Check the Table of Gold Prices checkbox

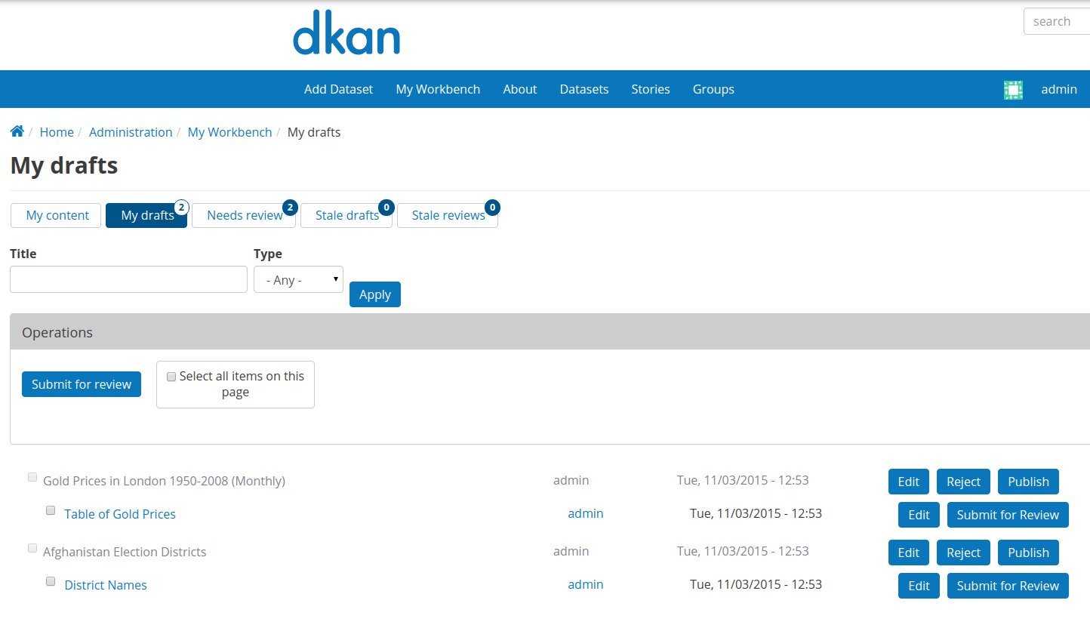(x=51, y=510)
